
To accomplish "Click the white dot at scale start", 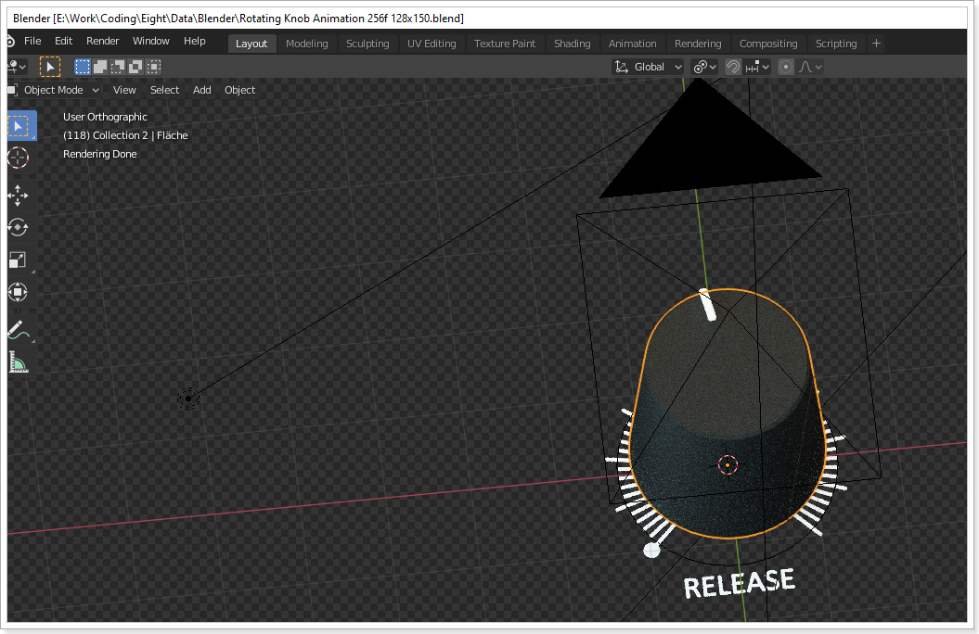I will tap(651, 550).
